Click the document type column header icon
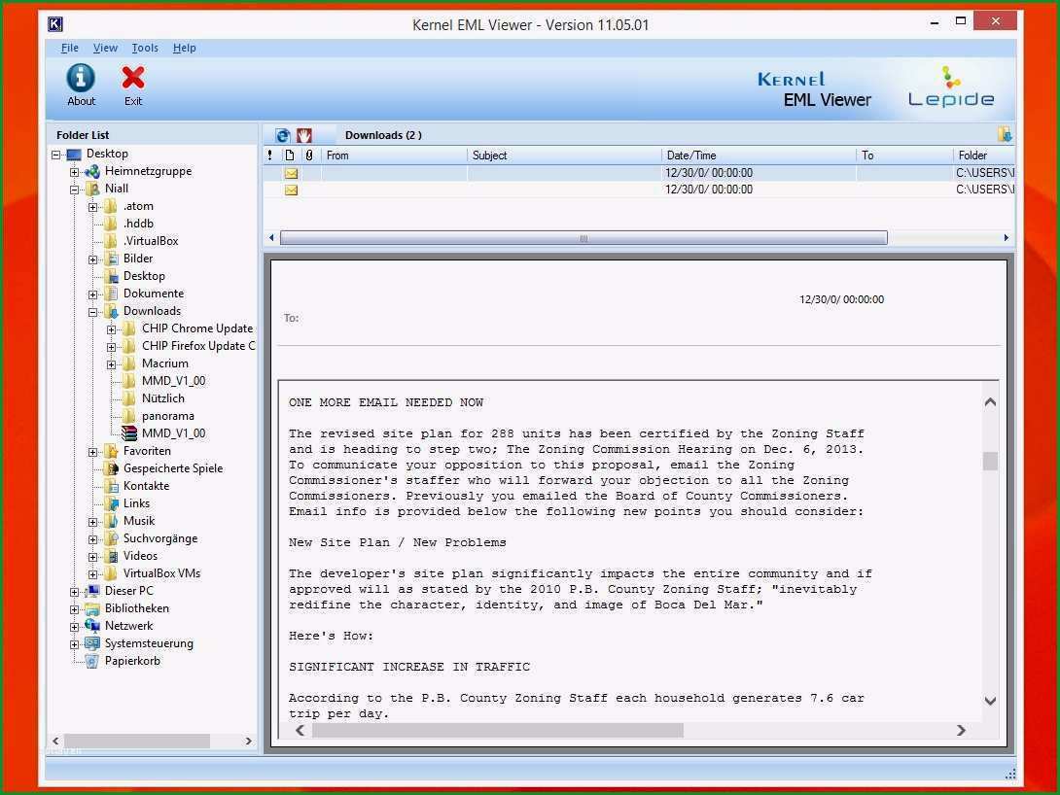The image size is (1060, 795). coord(290,156)
